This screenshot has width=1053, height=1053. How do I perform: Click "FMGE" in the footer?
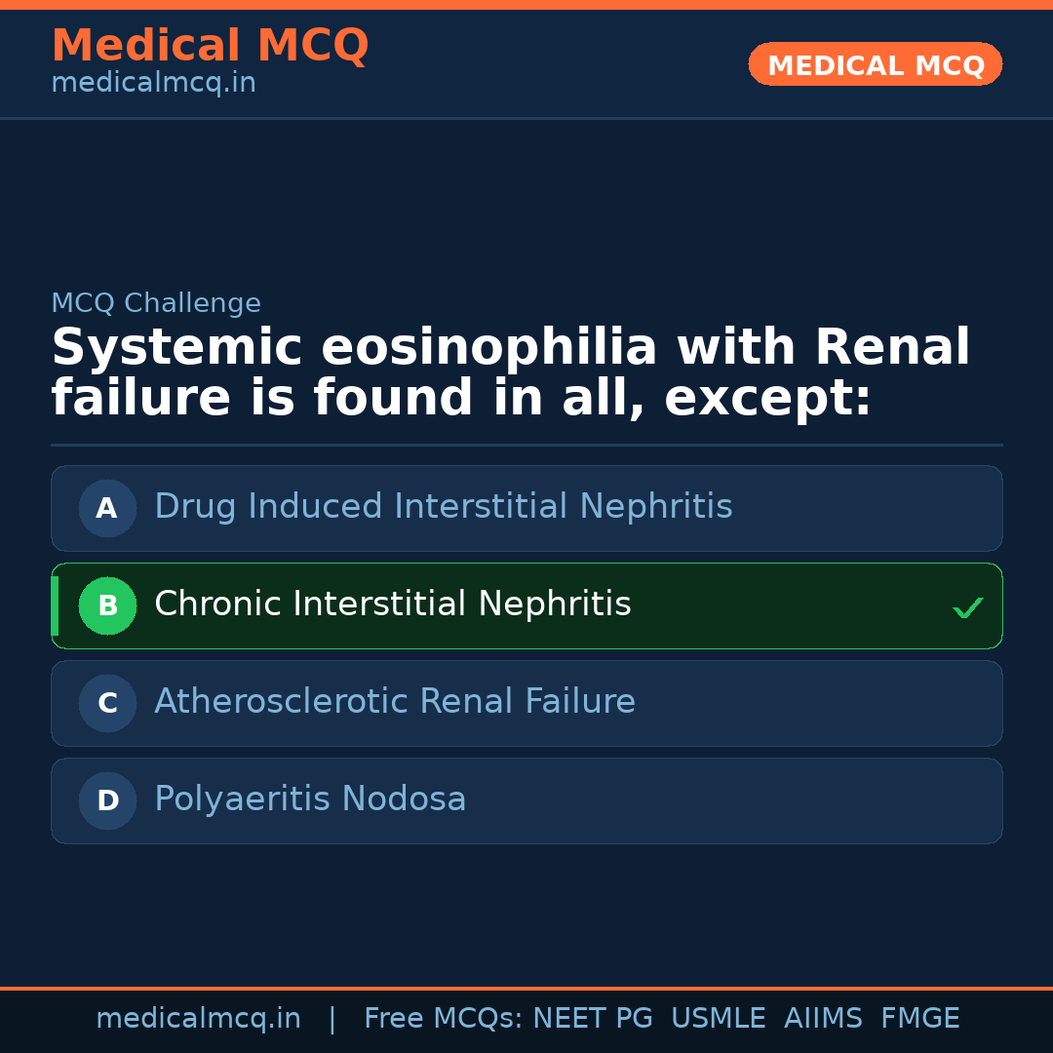[919, 1019]
